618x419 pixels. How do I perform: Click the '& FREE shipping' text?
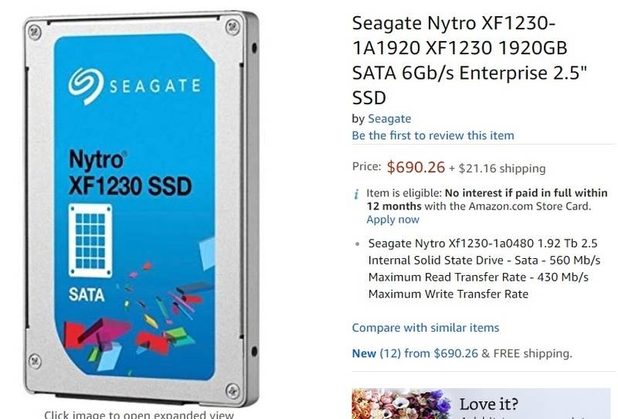point(526,353)
